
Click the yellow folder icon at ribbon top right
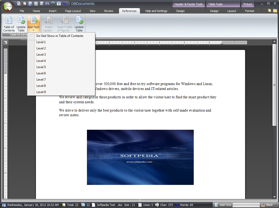275,11
